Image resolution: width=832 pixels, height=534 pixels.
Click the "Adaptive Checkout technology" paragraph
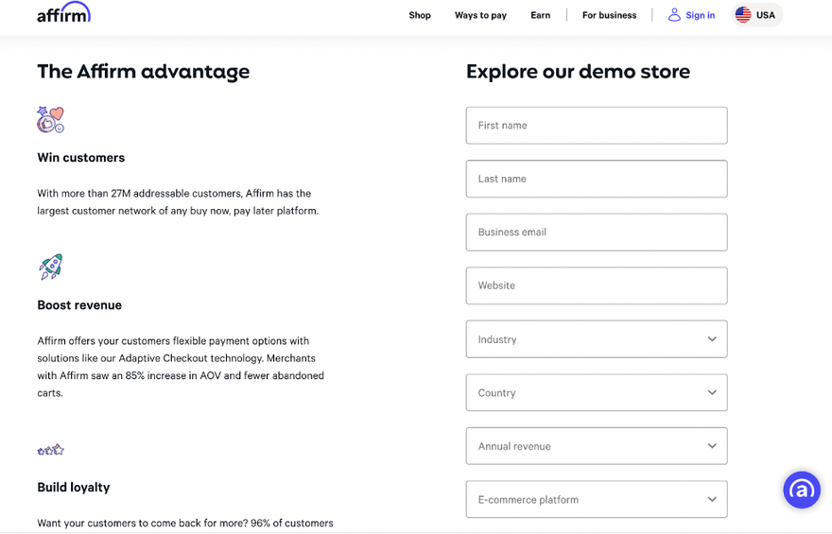[181, 367]
